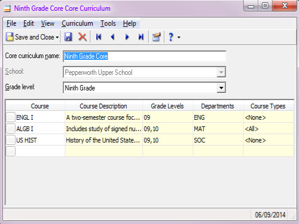The image size is (299, 224).
Task: Click the <All> course type cell
Action: point(269,129)
